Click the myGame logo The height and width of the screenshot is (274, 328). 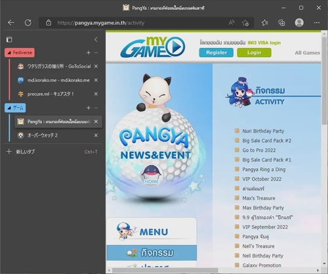(153, 47)
